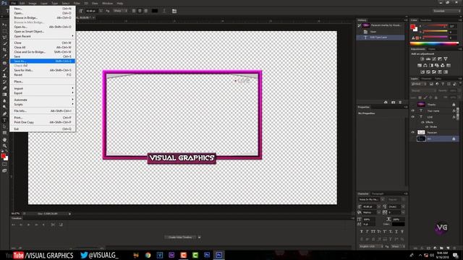Screen dimensions: 463x260
Task: Choose Open as Smart Object menu item
Action: click(x=42, y=31)
